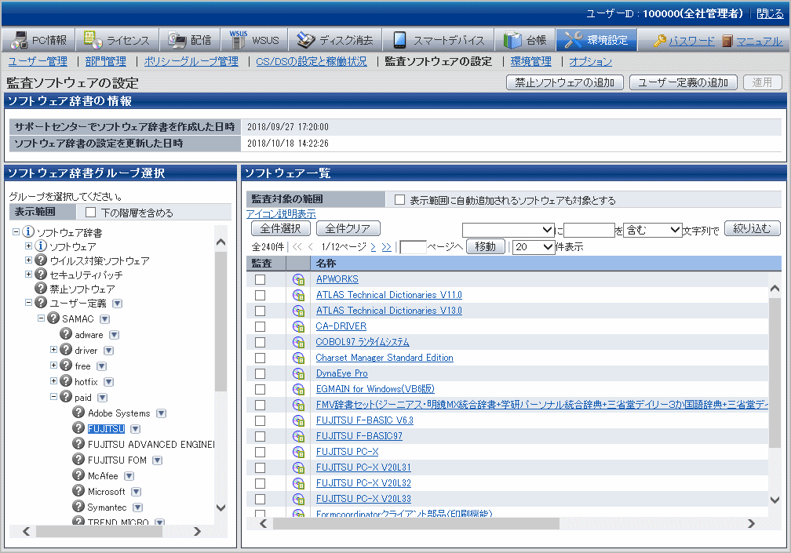The image size is (791, 553).
Task: Click the software icon next to APWORKS
Action: [x=298, y=279]
